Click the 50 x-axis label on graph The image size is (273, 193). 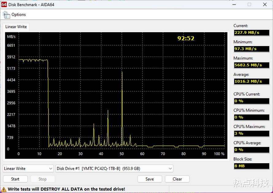[122, 154]
